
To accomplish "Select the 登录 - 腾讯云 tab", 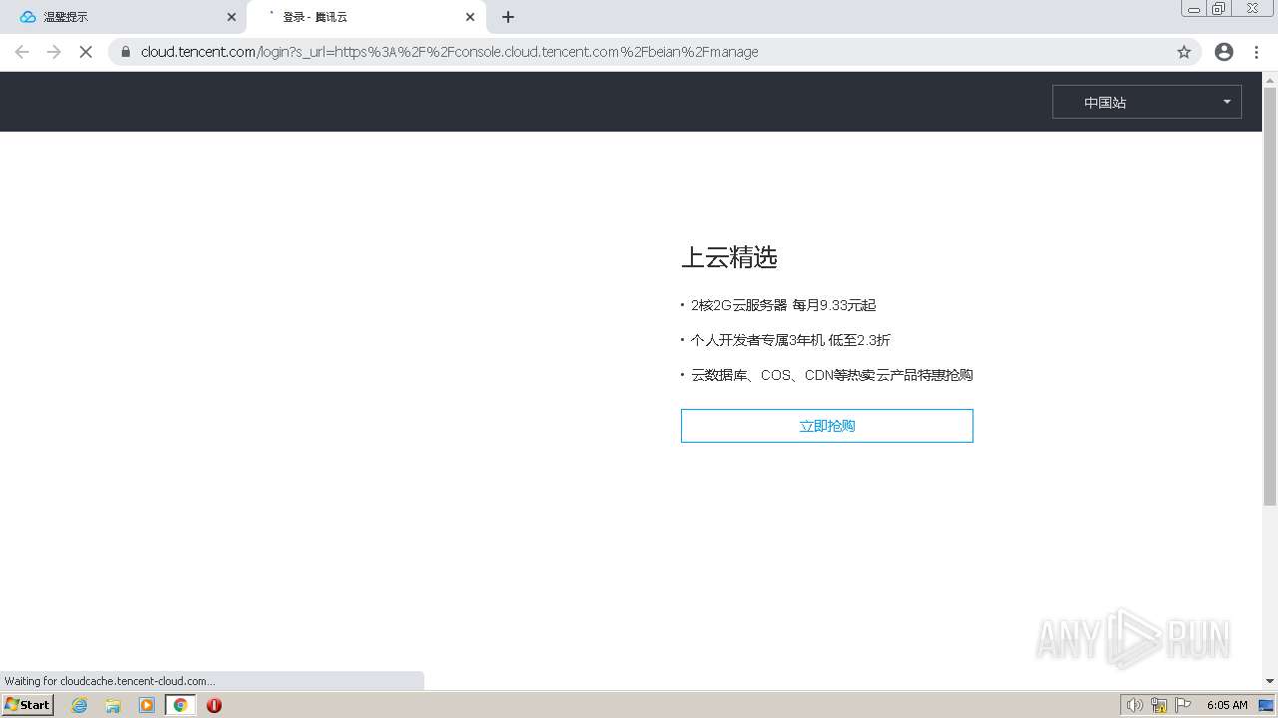I will coord(365,17).
